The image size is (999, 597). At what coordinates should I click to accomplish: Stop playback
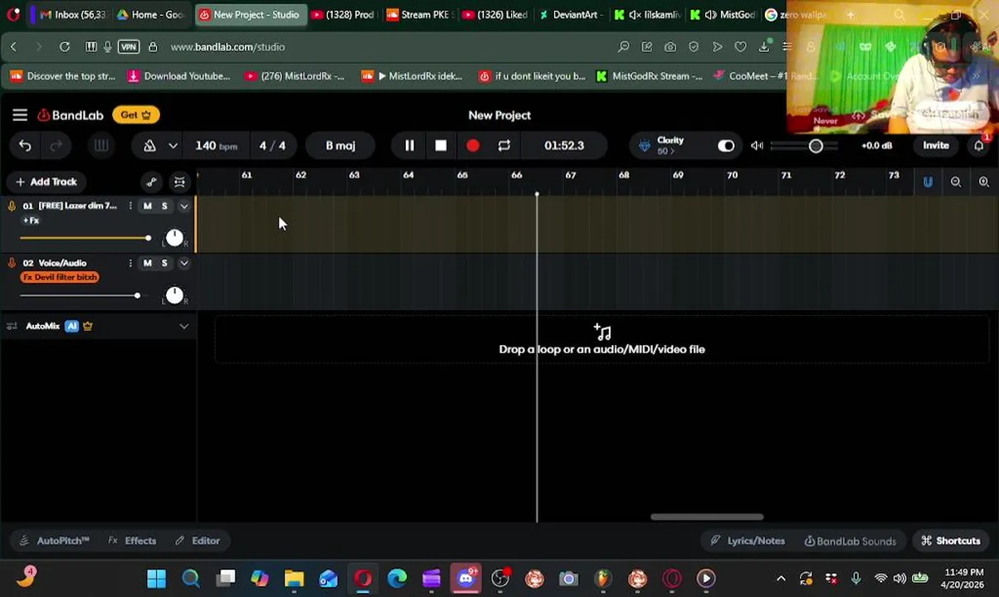click(x=441, y=146)
